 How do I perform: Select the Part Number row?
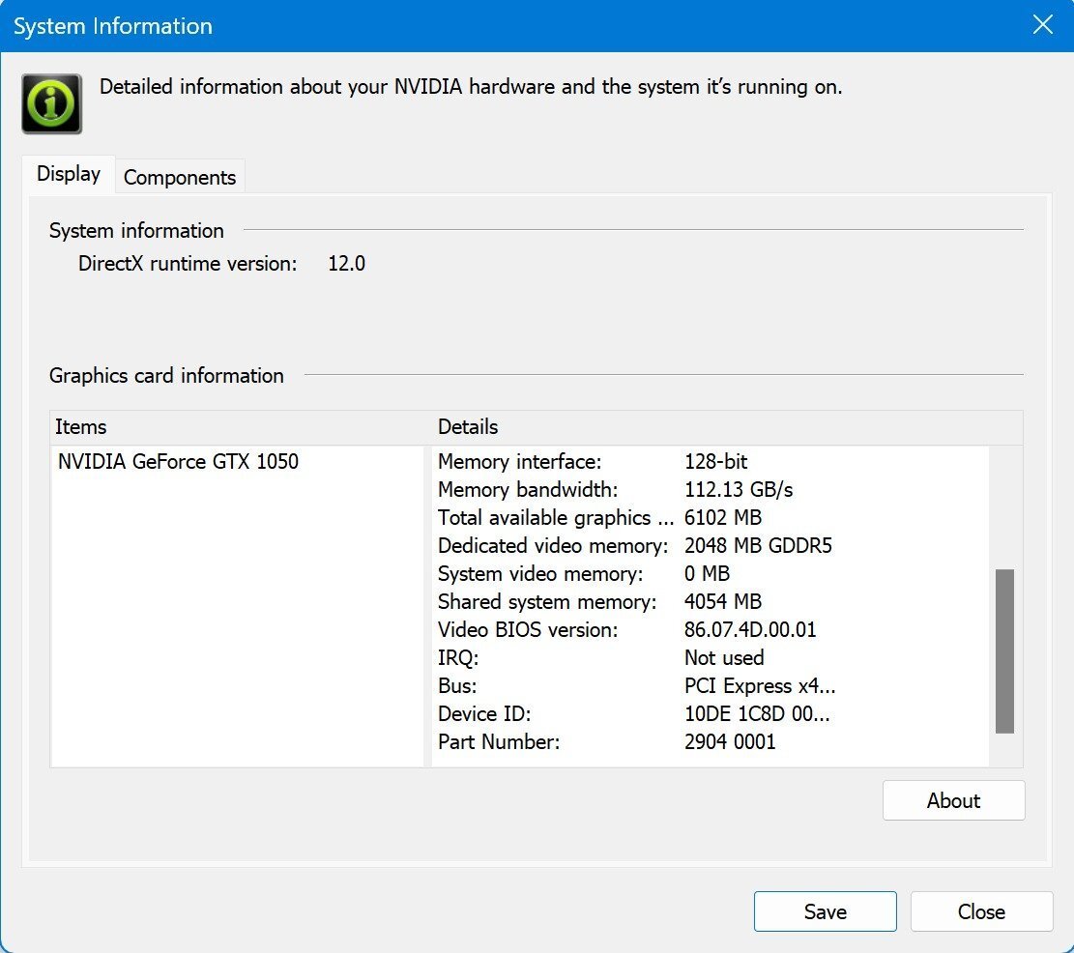click(710, 742)
